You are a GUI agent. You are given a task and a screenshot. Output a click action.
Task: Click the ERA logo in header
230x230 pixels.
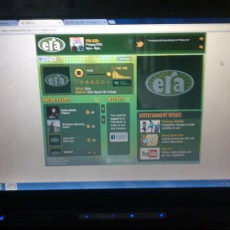pyautogui.click(x=52, y=45)
